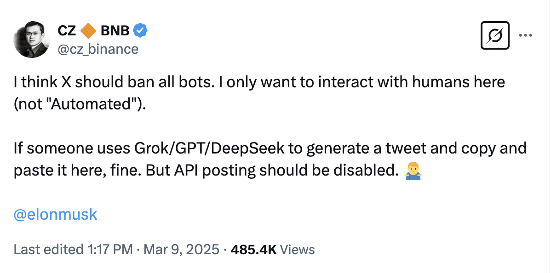Image resolution: width=551 pixels, height=273 pixels.
Task: Follow the @elonmusk mention link
Action: tap(56, 215)
